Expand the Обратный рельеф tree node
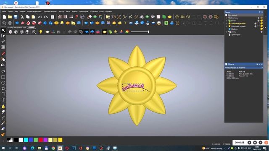This screenshot has height=151, width=269. pos(227,26)
